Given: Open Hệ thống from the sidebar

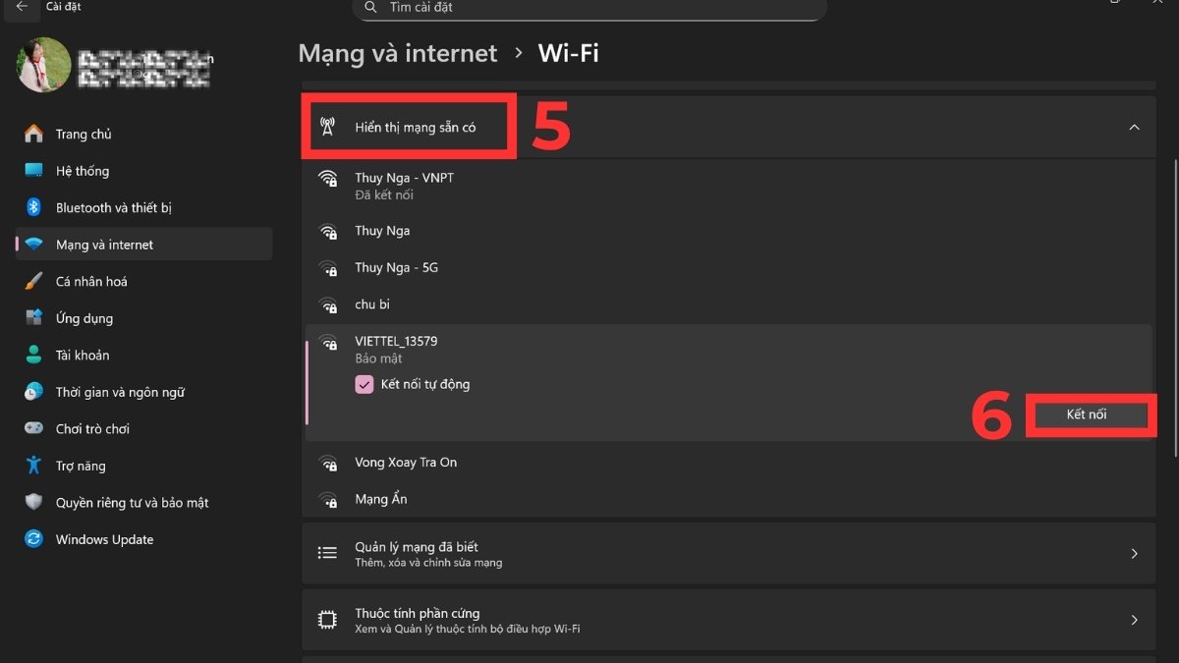Looking at the screenshot, I should 33,170.
